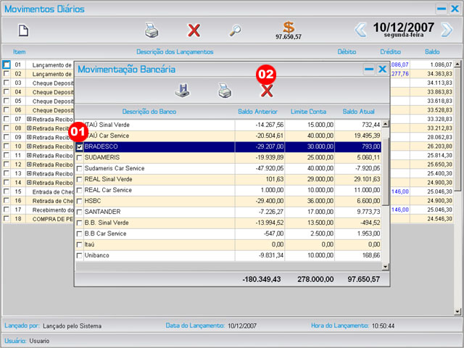This screenshot has width=464, height=348.
Task: Click the Saldo Atual column header
Action: coord(358,111)
